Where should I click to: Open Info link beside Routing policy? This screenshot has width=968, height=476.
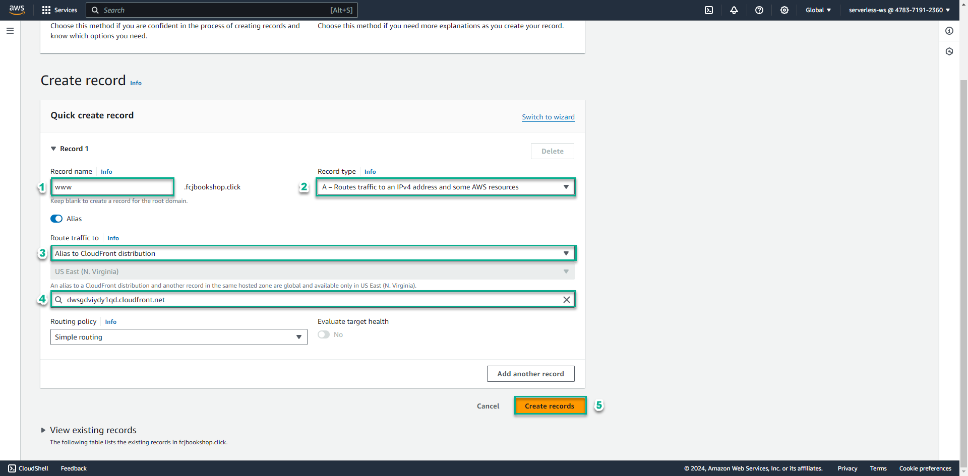(x=111, y=322)
